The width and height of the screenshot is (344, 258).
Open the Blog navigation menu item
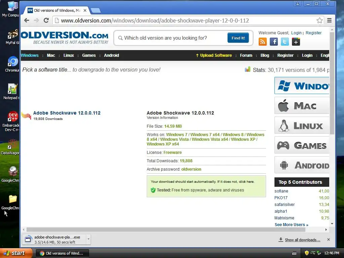(x=265, y=55)
